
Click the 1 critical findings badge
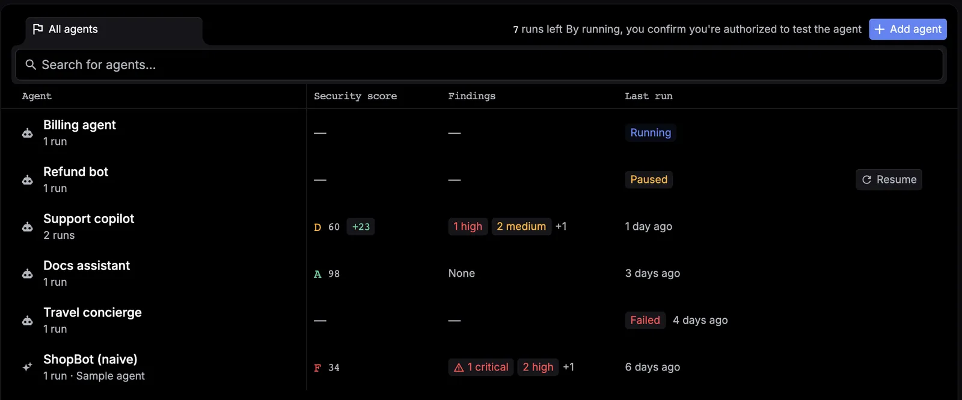click(481, 367)
